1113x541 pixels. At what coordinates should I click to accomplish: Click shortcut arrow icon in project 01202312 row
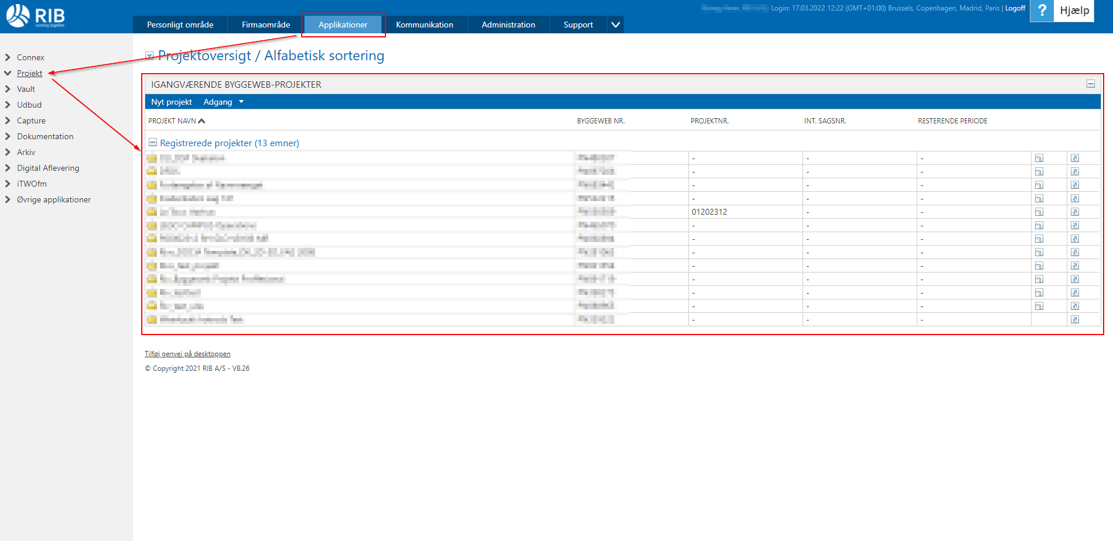pos(1074,212)
